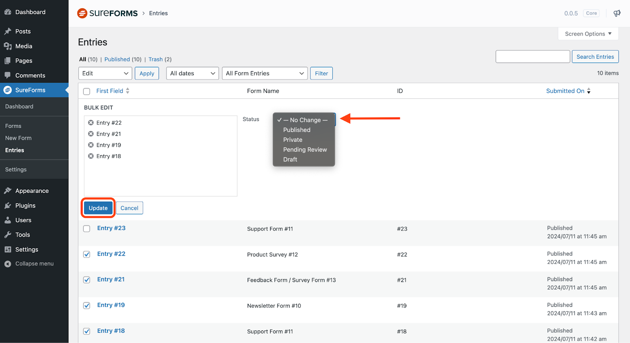The width and height of the screenshot is (630, 343).
Task: Sort by Submitted On arrows
Action: 589,91
